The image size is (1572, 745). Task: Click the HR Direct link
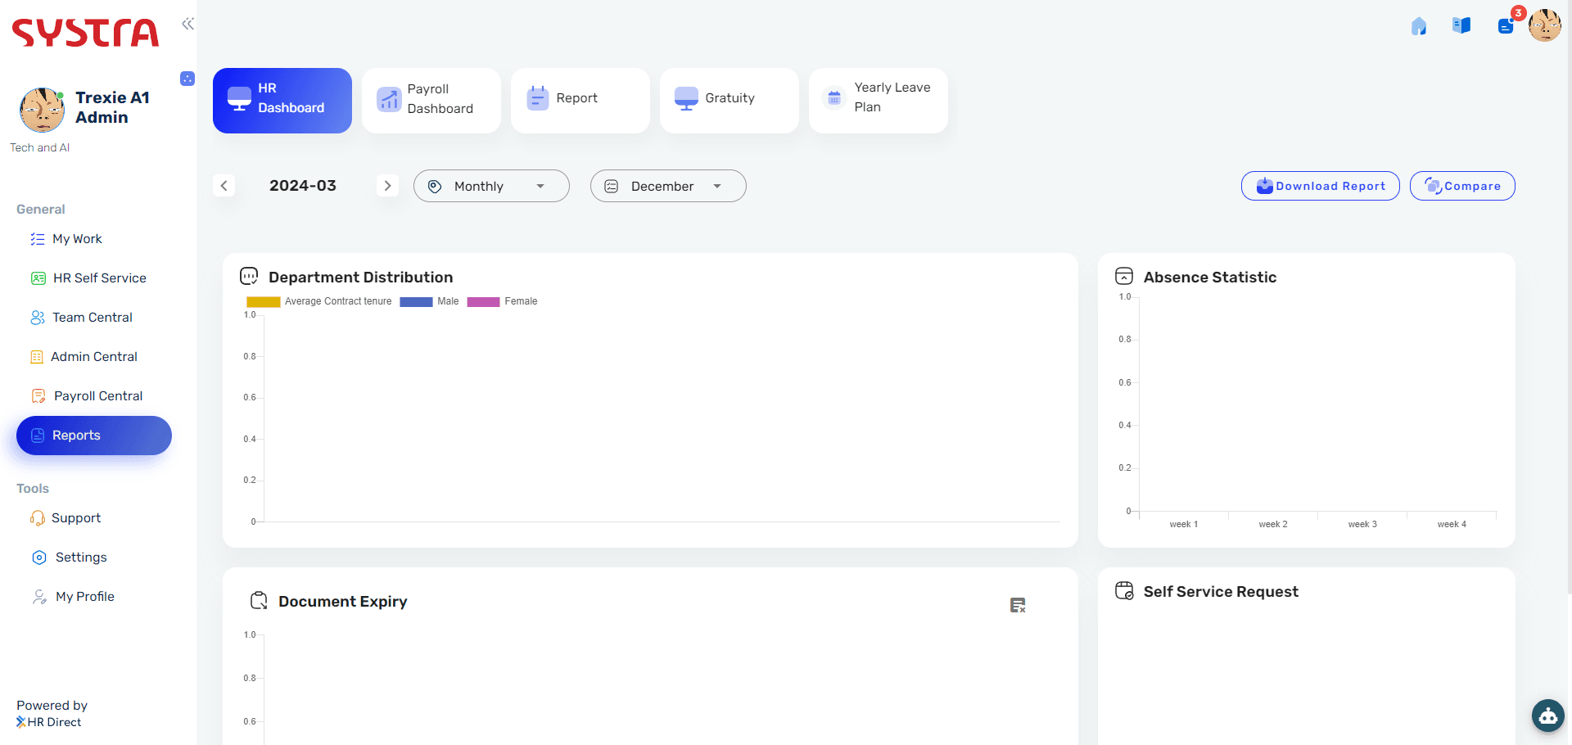[x=49, y=722]
